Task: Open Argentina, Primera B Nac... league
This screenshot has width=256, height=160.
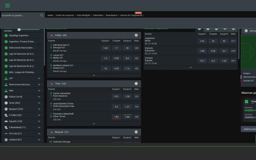Action: tap(22, 42)
